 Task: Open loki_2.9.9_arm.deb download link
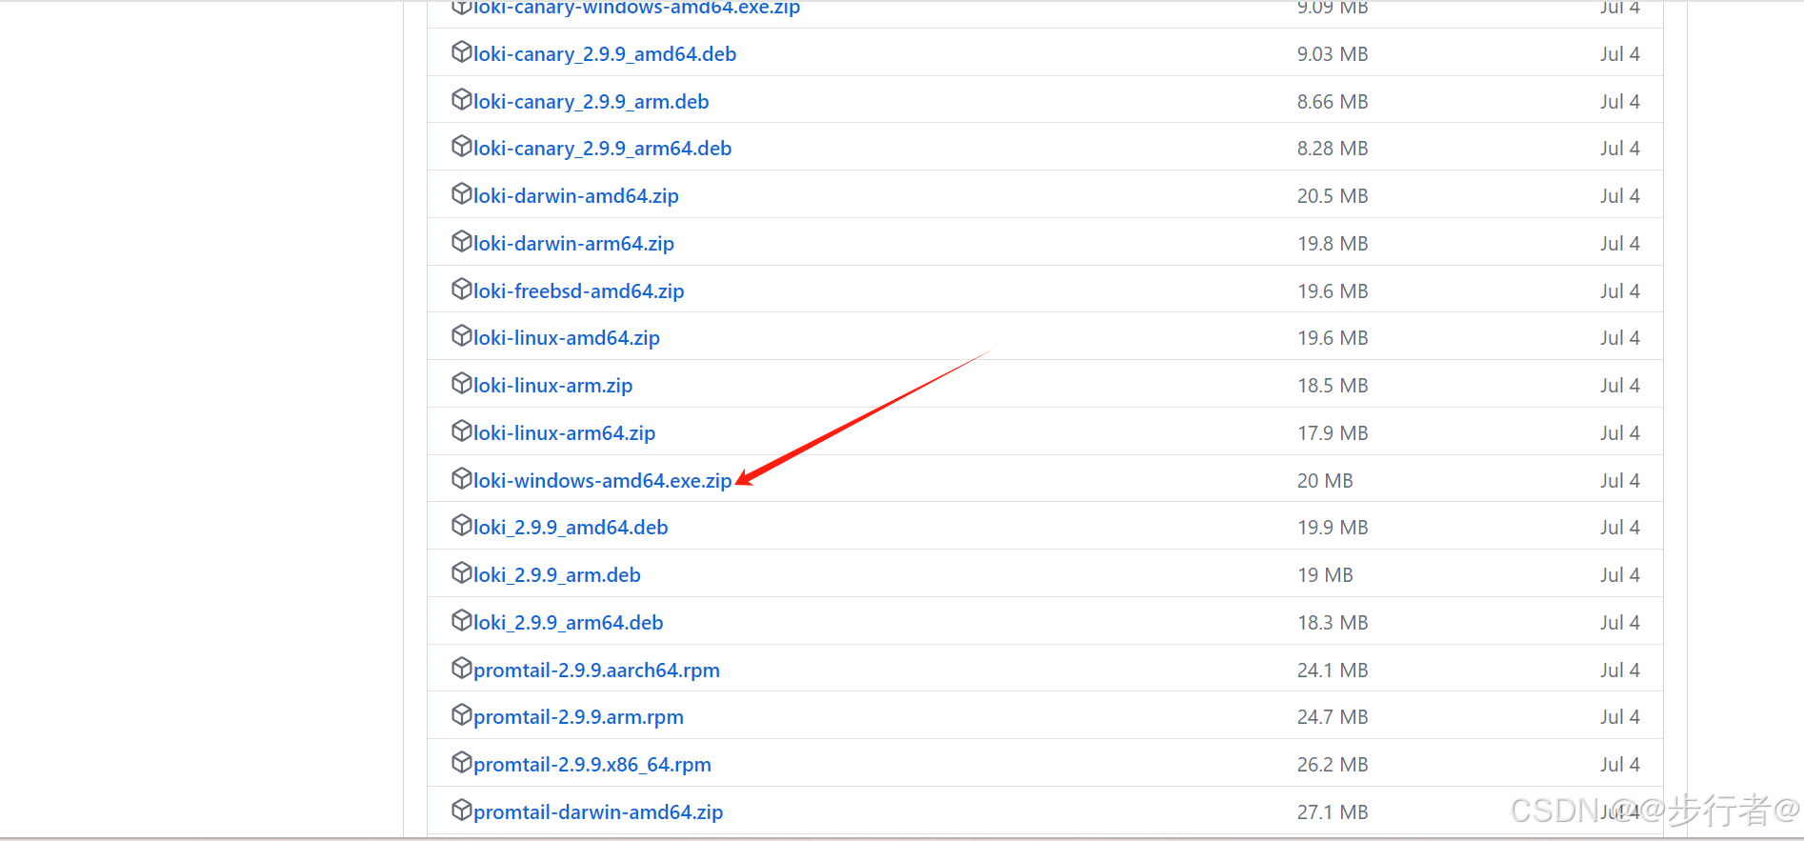[x=557, y=575]
